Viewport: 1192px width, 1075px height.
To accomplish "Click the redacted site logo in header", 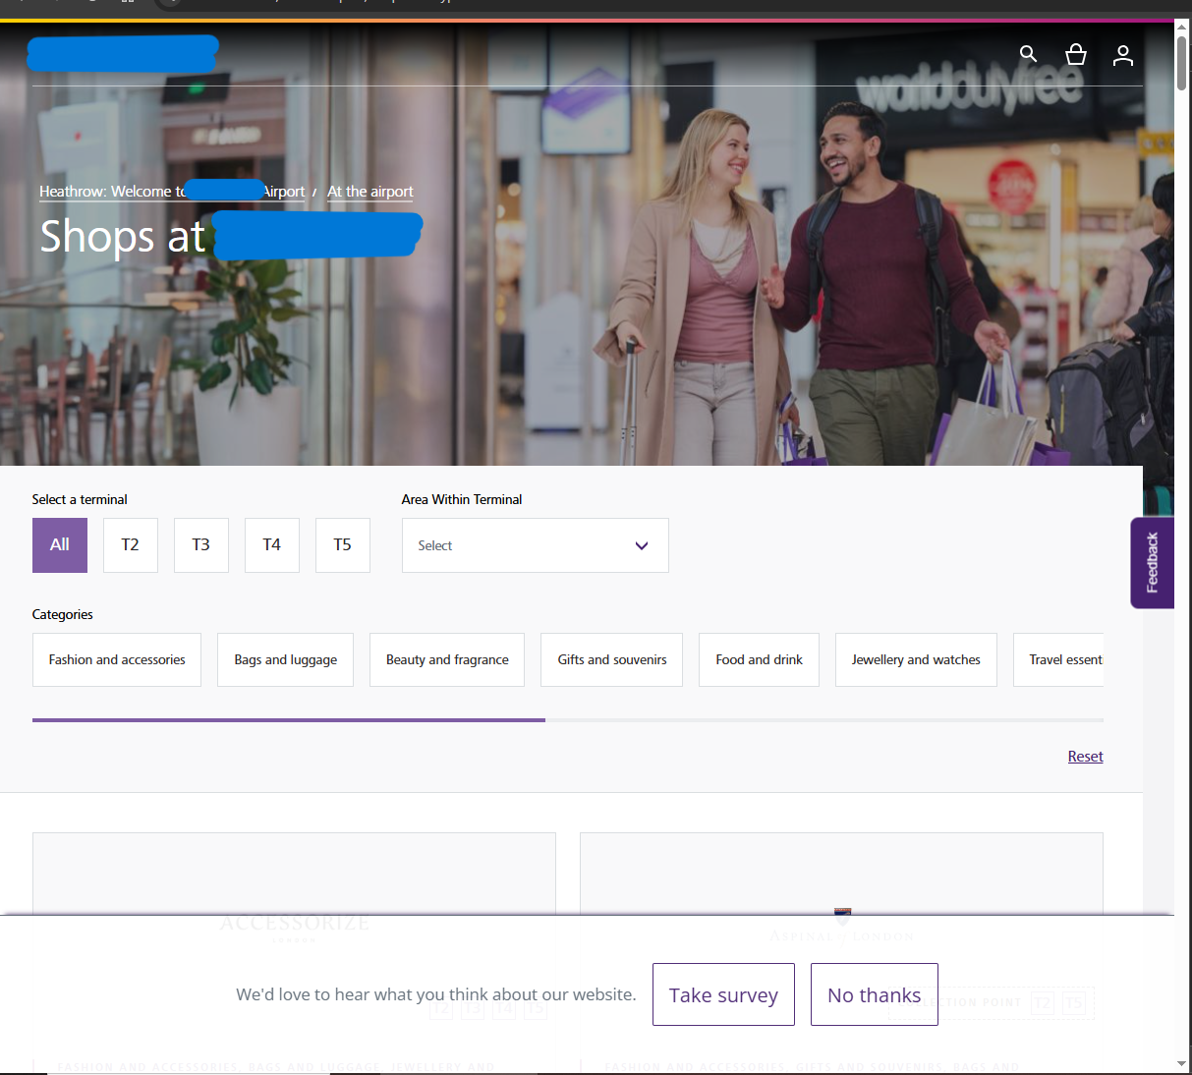I will tap(123, 54).
